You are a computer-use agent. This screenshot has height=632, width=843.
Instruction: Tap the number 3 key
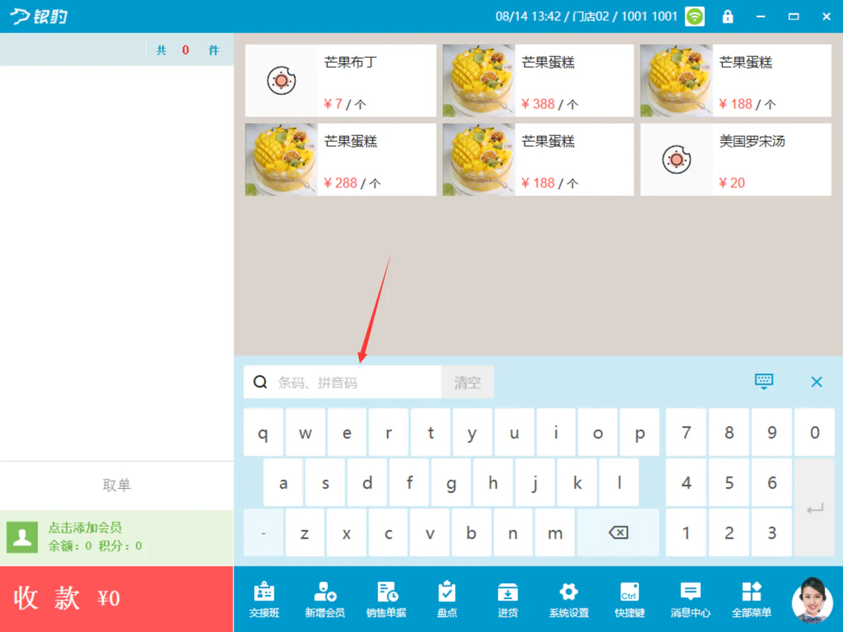coord(772,533)
